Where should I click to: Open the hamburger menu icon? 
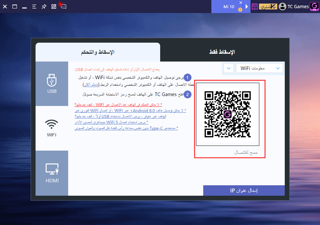point(34,7)
